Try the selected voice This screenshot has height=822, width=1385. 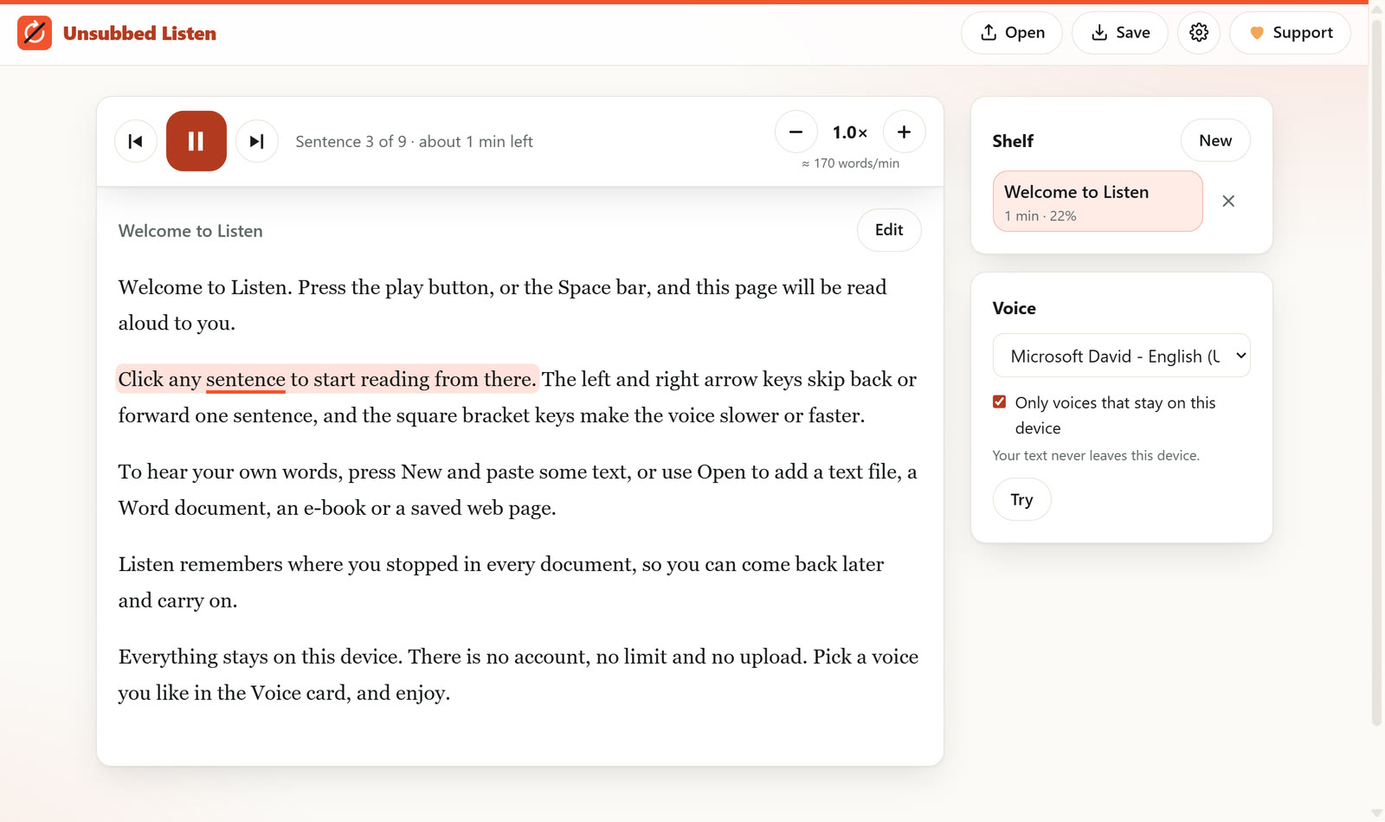1022,499
